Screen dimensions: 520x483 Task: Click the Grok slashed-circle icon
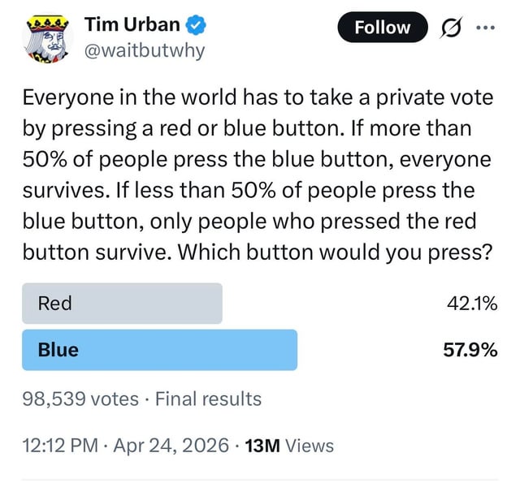point(451,28)
